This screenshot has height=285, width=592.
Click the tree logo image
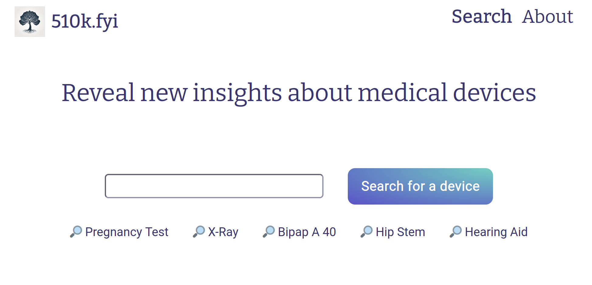point(30,22)
